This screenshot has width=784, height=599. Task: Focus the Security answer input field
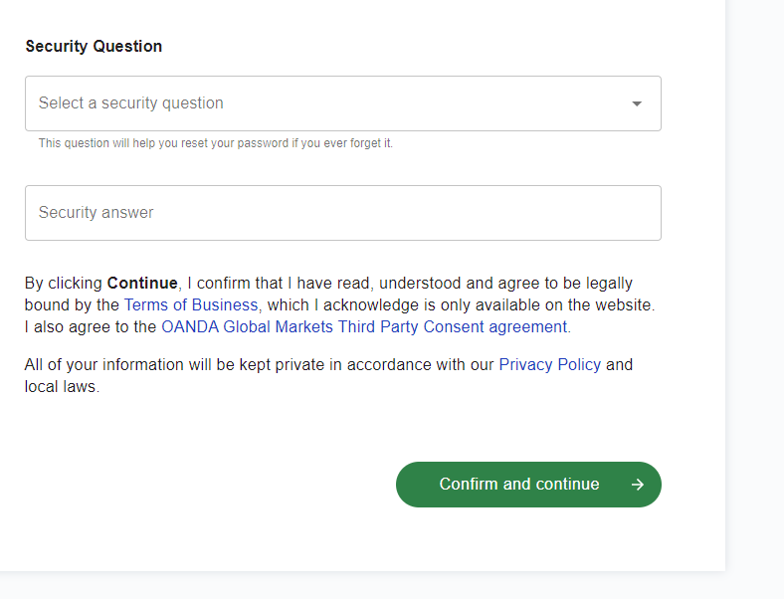pyautogui.click(x=343, y=213)
